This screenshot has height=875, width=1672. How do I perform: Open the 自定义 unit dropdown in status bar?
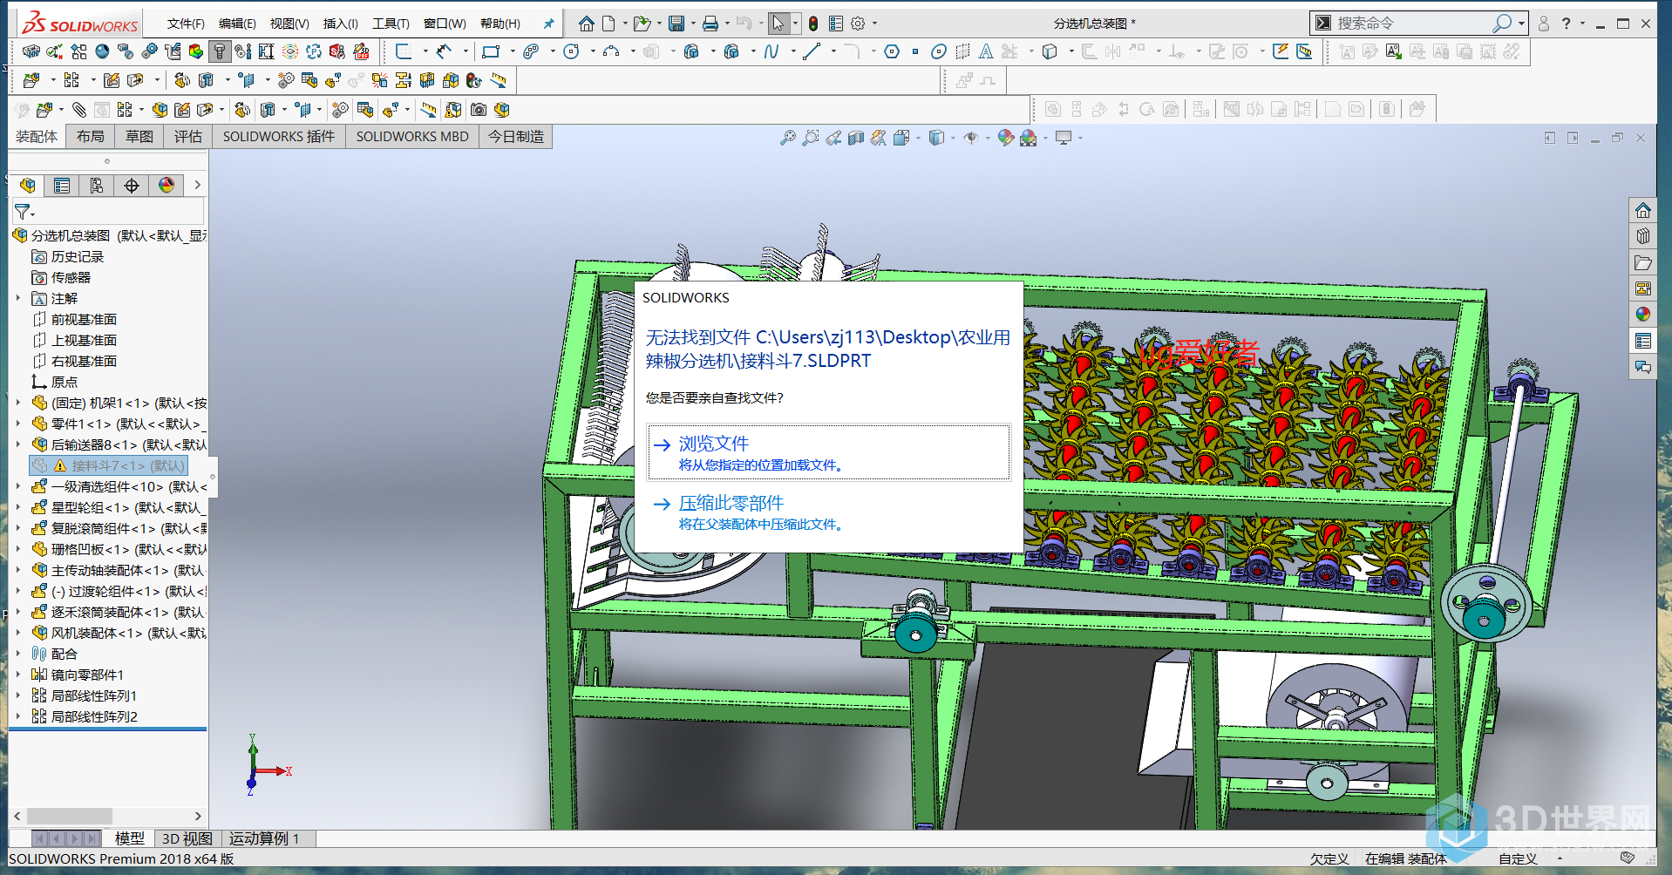tap(1560, 858)
